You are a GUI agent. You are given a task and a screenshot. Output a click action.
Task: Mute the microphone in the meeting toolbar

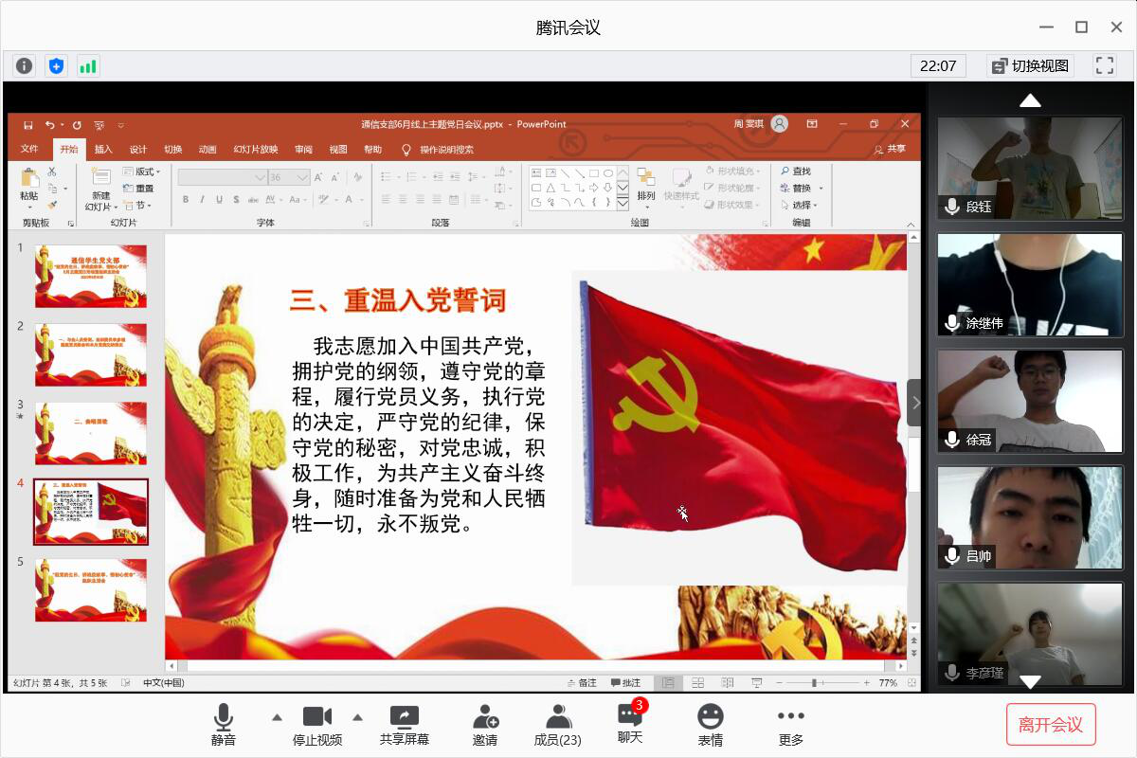click(224, 725)
